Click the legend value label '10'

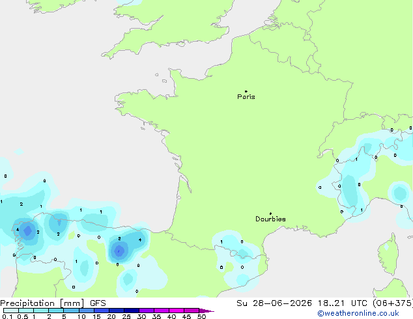tap(81, 316)
